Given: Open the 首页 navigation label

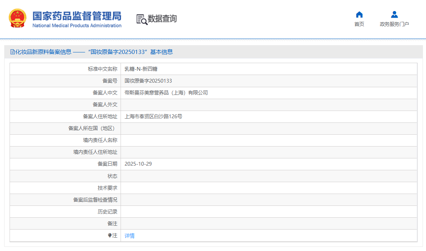Looking at the screenshot, I should (x=359, y=24).
